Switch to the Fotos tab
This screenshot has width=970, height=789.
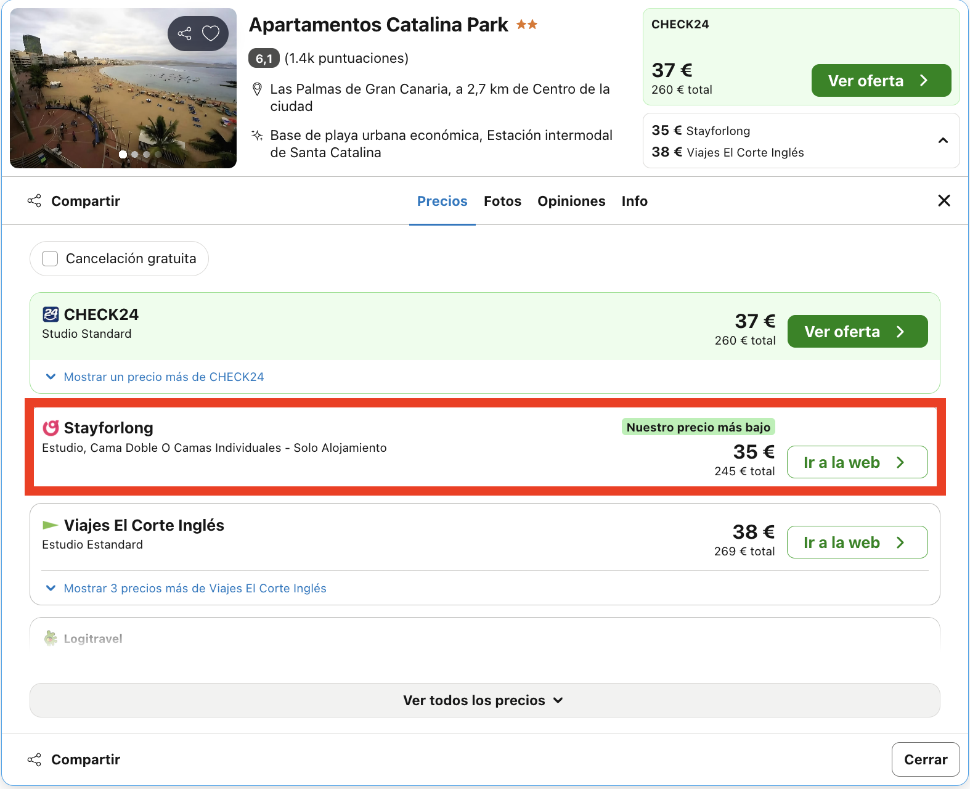coord(502,201)
